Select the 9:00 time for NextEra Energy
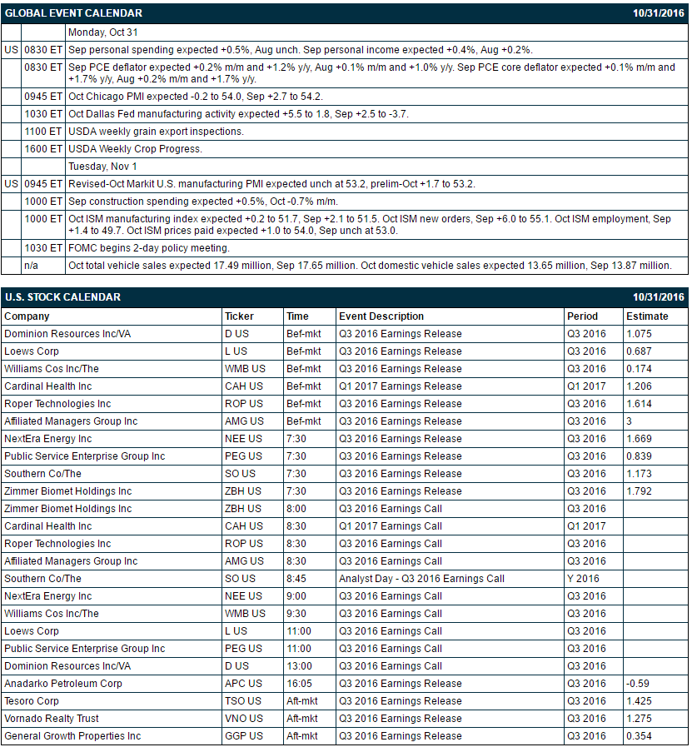Image resolution: width=692 pixels, height=747 pixels. coord(296,596)
